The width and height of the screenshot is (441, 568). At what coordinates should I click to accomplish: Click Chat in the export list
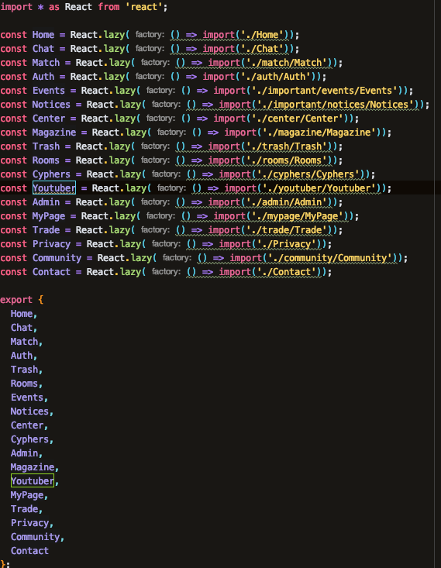coord(22,328)
